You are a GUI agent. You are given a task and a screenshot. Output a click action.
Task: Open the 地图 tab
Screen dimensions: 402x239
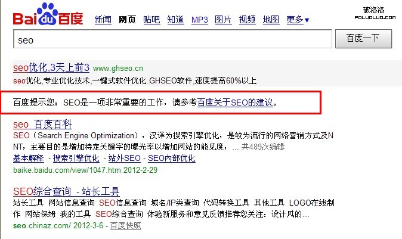[271, 20]
